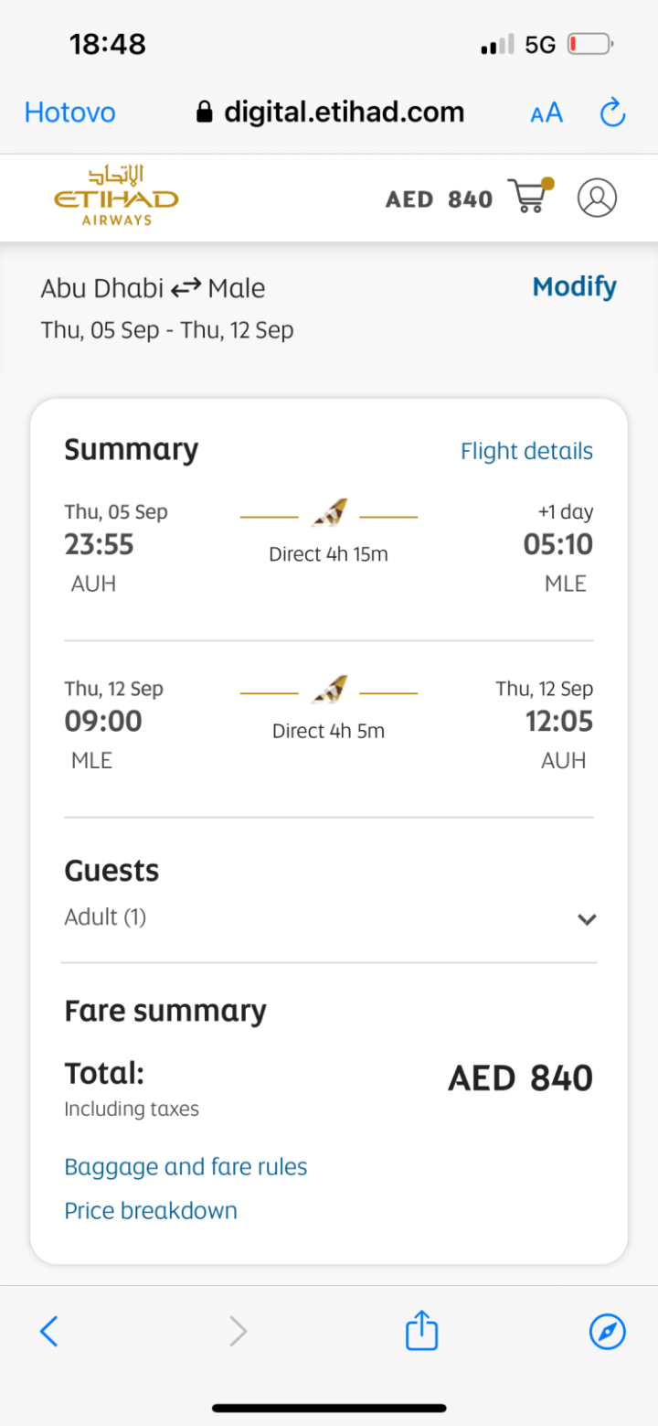Image resolution: width=658 pixels, height=1426 pixels.
Task: Open the Price breakdown link
Action: pos(151,1211)
